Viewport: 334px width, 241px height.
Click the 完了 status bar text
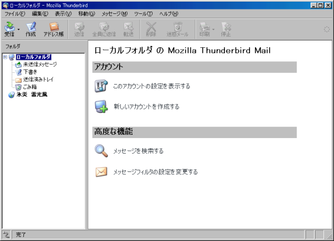(x=21, y=235)
